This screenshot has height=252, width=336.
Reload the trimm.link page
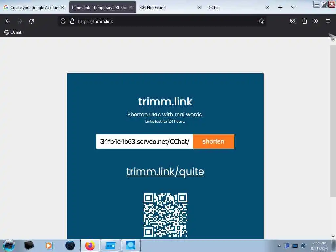31,21
